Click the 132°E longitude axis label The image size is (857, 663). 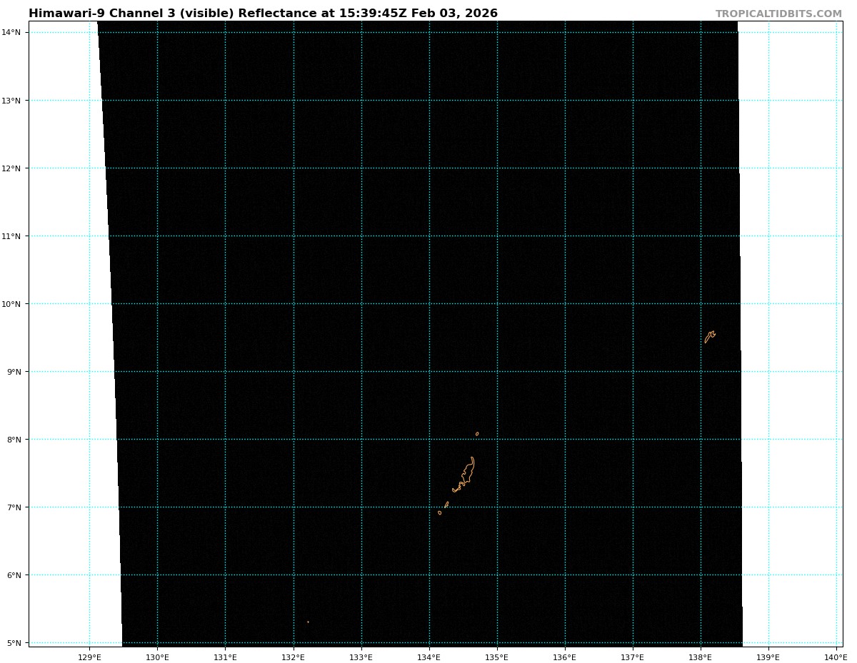(293, 657)
